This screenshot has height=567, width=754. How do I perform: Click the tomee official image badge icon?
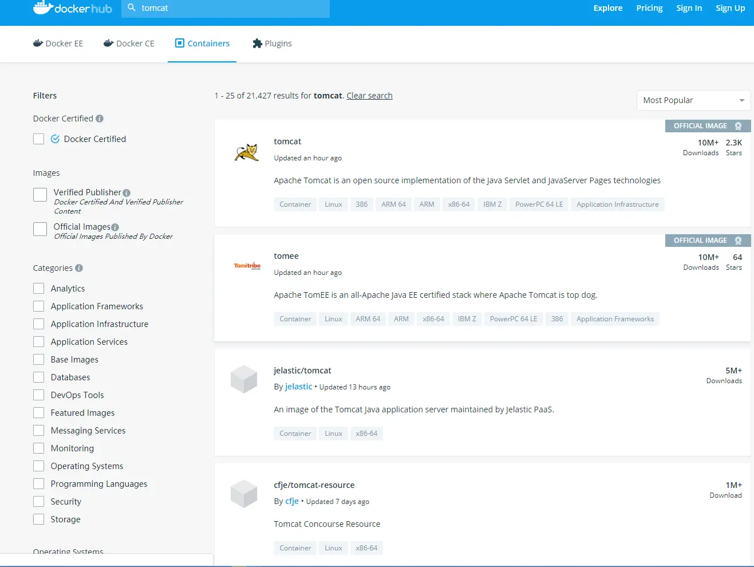[739, 241]
